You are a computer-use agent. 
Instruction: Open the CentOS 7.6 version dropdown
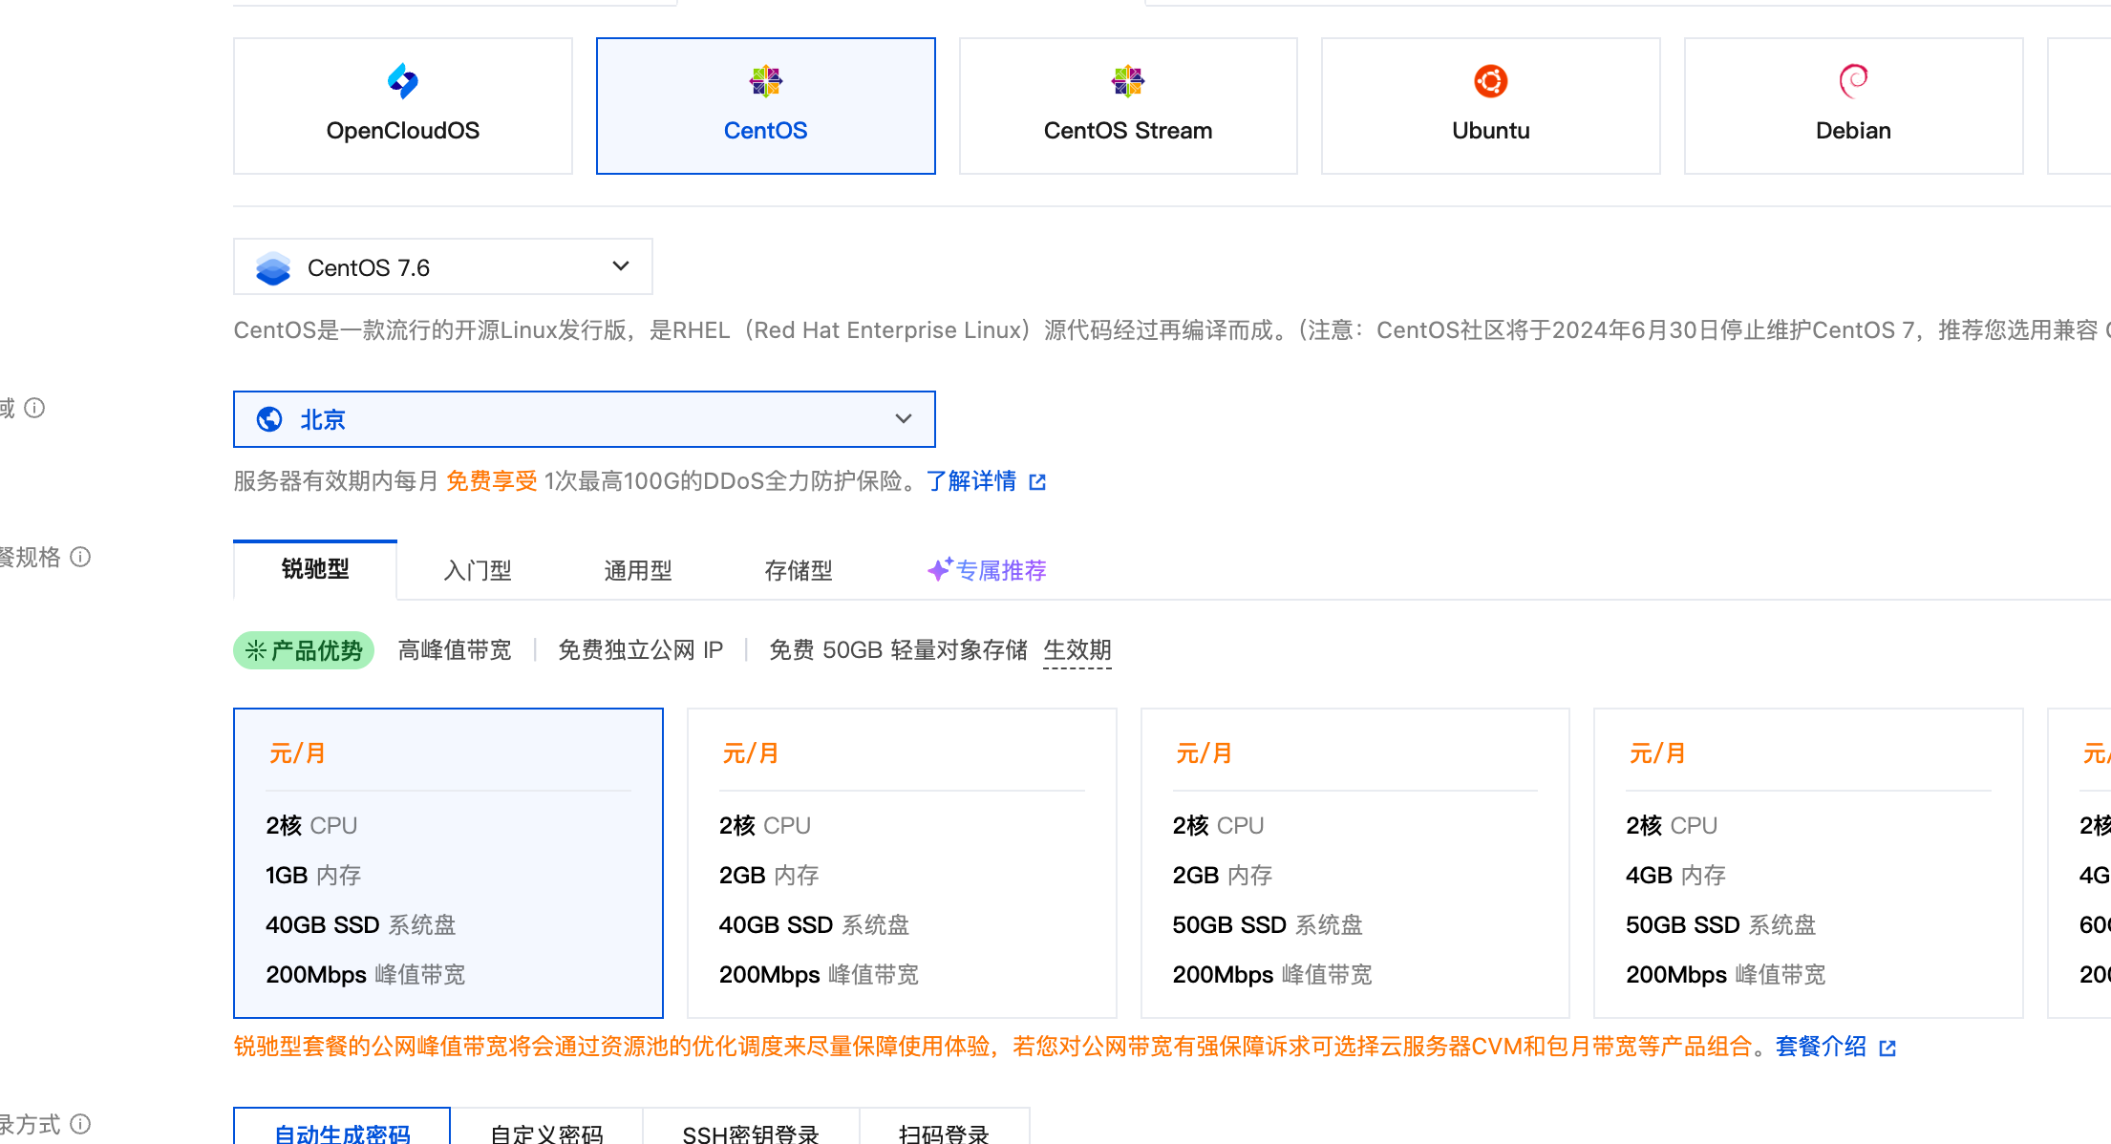[443, 266]
